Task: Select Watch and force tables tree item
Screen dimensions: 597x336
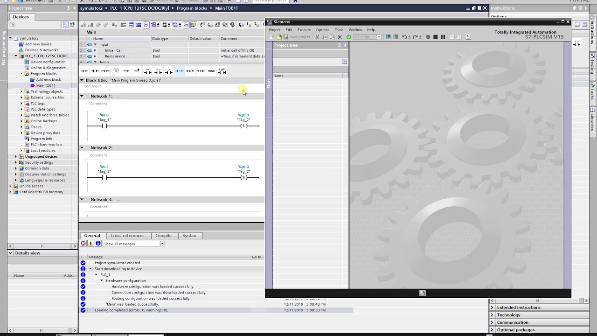Action: pyautogui.click(x=49, y=115)
